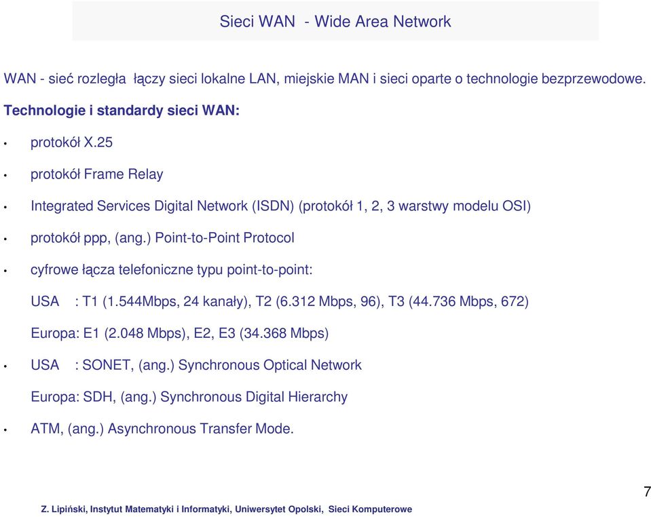Image resolution: width=651 pixels, height=517 pixels.
Task: Click the page number 7
Action: click(x=647, y=492)
